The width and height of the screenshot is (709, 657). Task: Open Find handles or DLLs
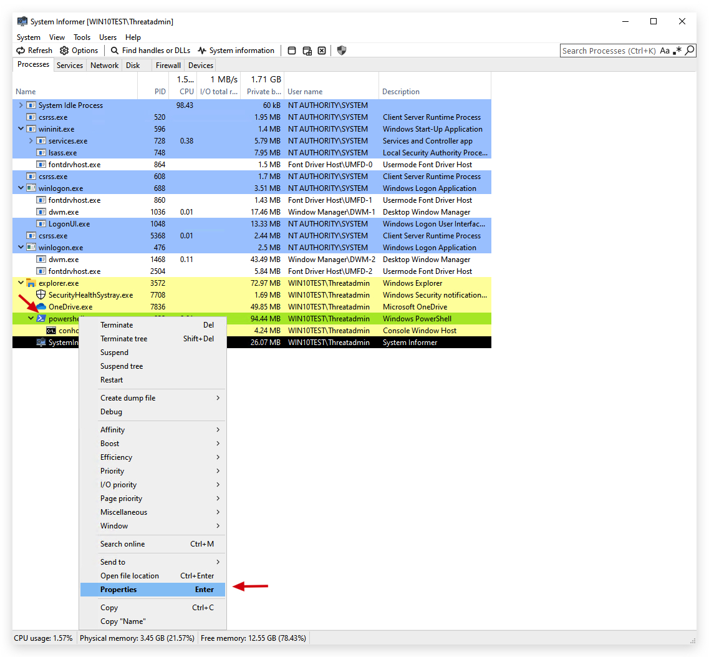[150, 51]
